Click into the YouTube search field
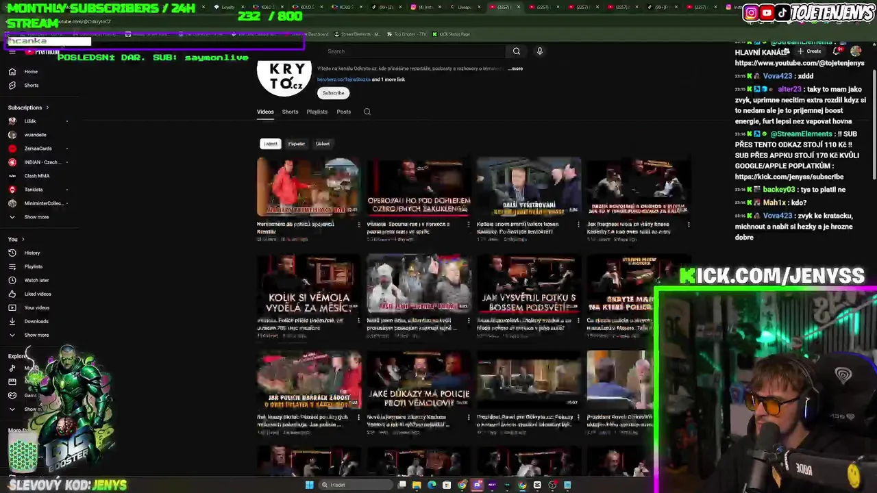This screenshot has height=493, width=877. (x=415, y=51)
